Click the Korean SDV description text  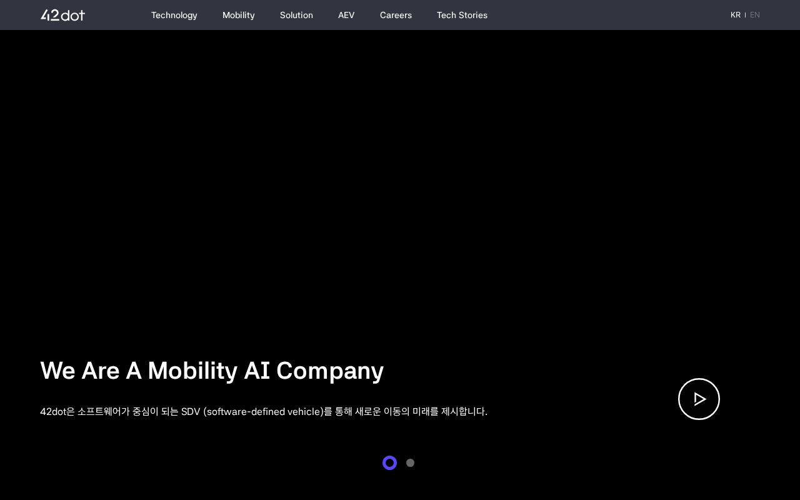[x=264, y=411]
